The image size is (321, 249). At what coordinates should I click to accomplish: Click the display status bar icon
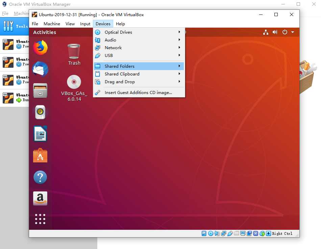tap(243, 233)
